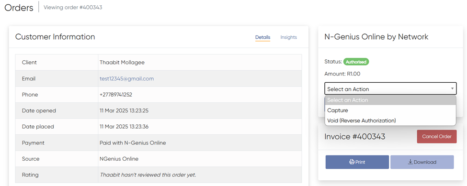Switch to the Insights tab
Viewport: 467px width, 186px height.
(289, 37)
